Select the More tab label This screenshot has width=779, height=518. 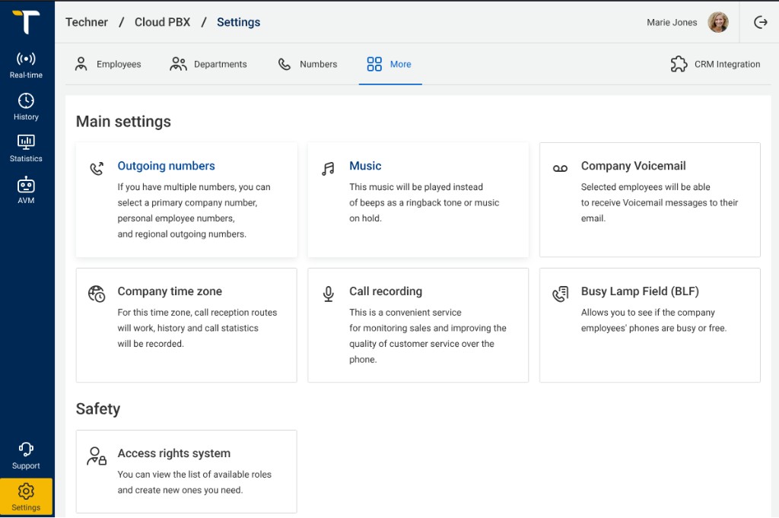point(400,64)
